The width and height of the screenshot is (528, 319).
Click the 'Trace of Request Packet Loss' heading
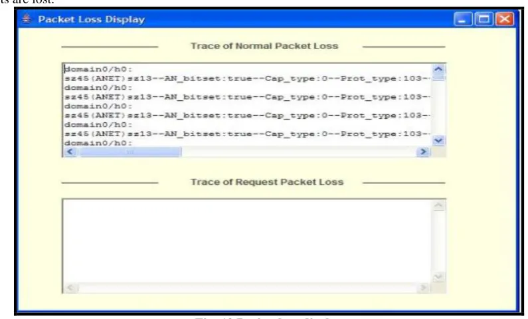[267, 182]
